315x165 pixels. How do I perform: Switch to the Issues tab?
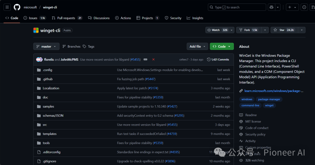[35, 18]
